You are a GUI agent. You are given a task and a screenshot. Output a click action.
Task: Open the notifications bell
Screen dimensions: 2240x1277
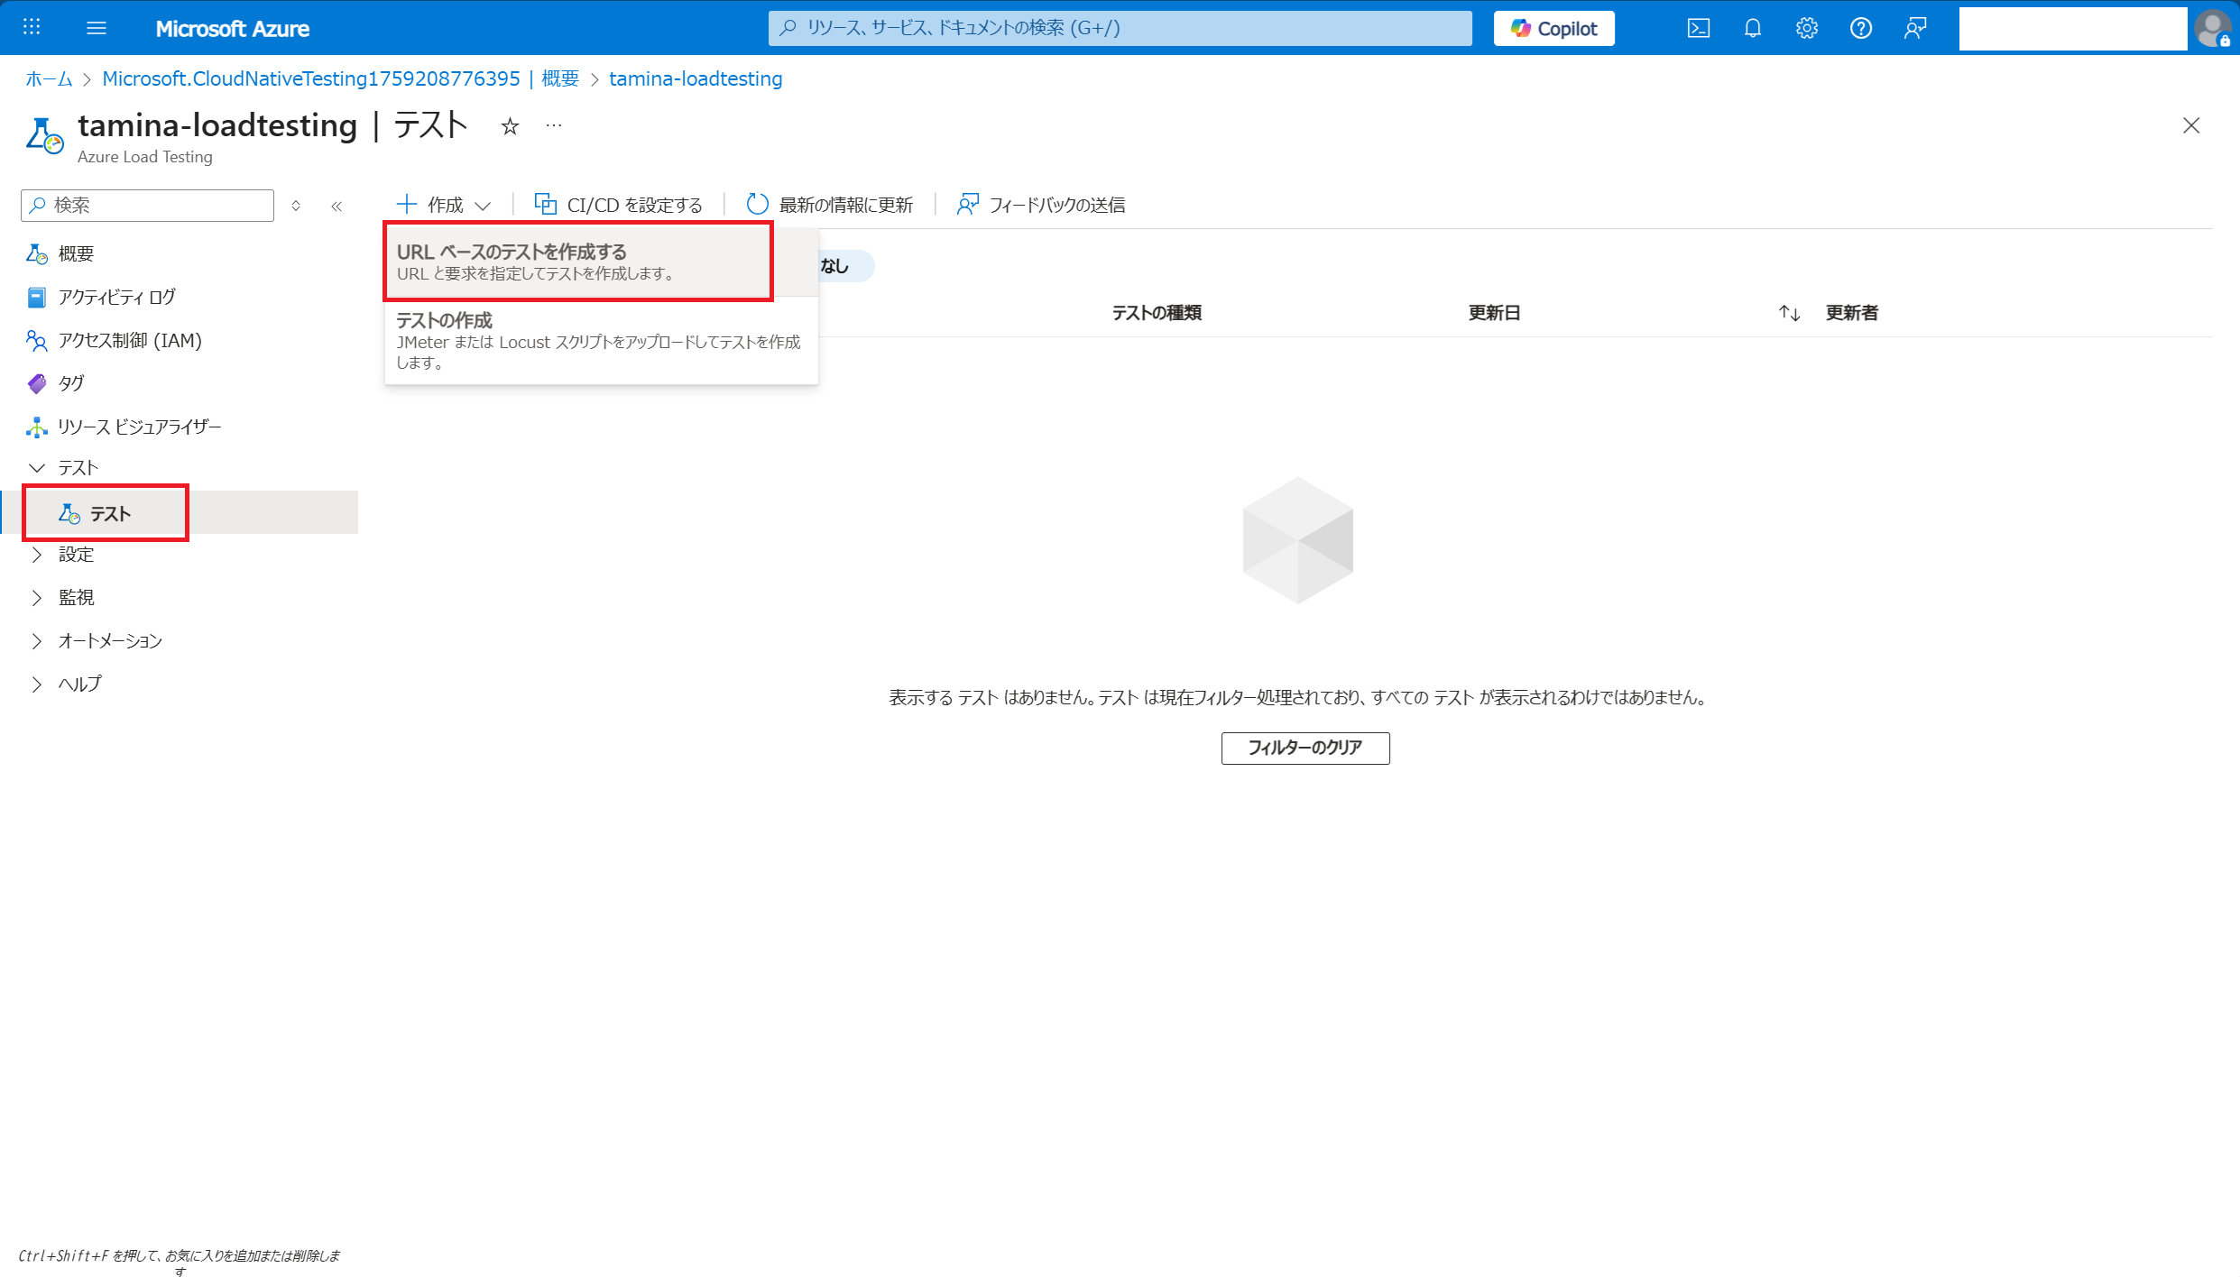pos(1752,28)
